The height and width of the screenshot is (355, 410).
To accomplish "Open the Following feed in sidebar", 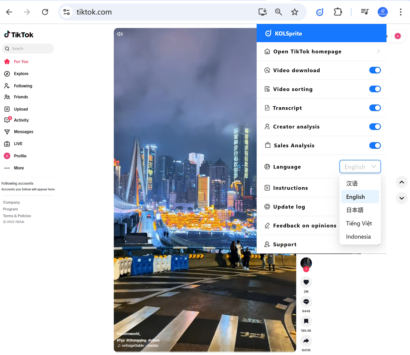I will click(x=23, y=86).
